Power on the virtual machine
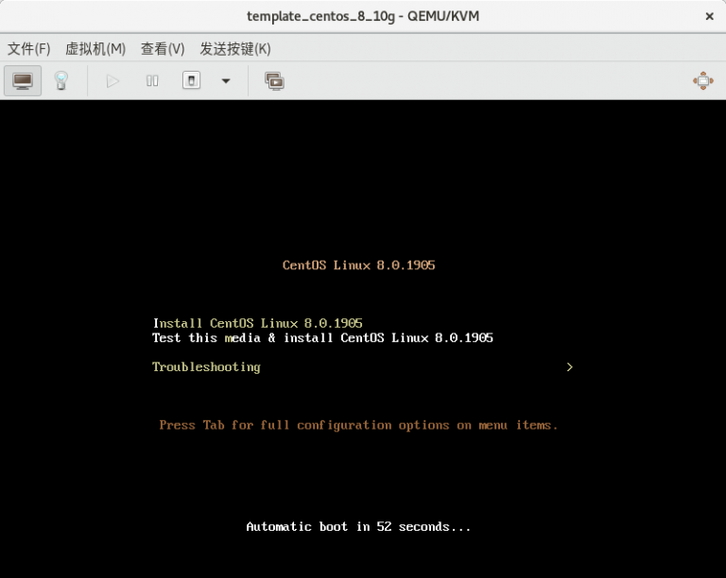Screen dimensions: 726x578 click(x=112, y=81)
